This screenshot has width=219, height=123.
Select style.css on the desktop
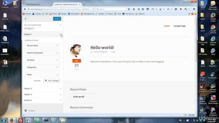click(5, 64)
